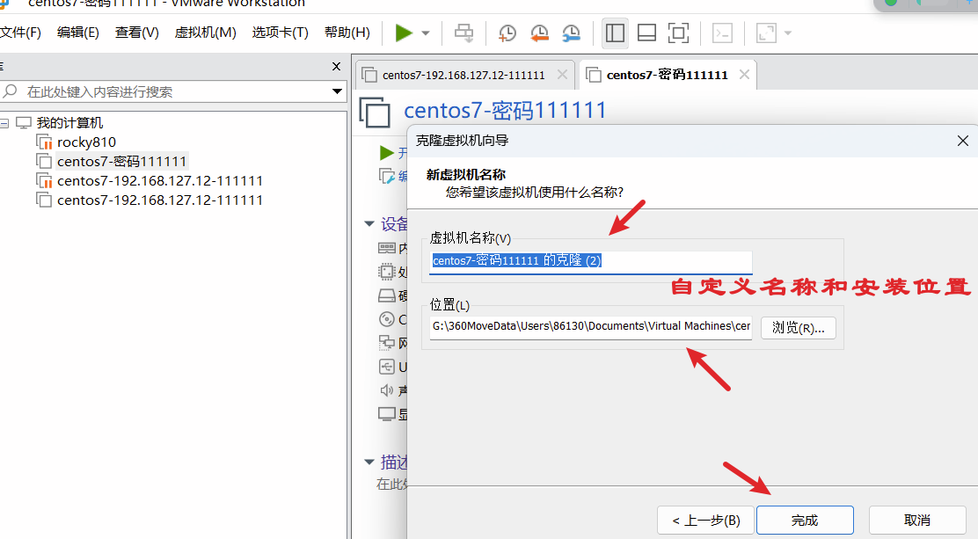Click the network adapter device icon
Screen dimensions: 978x539
[x=387, y=343]
